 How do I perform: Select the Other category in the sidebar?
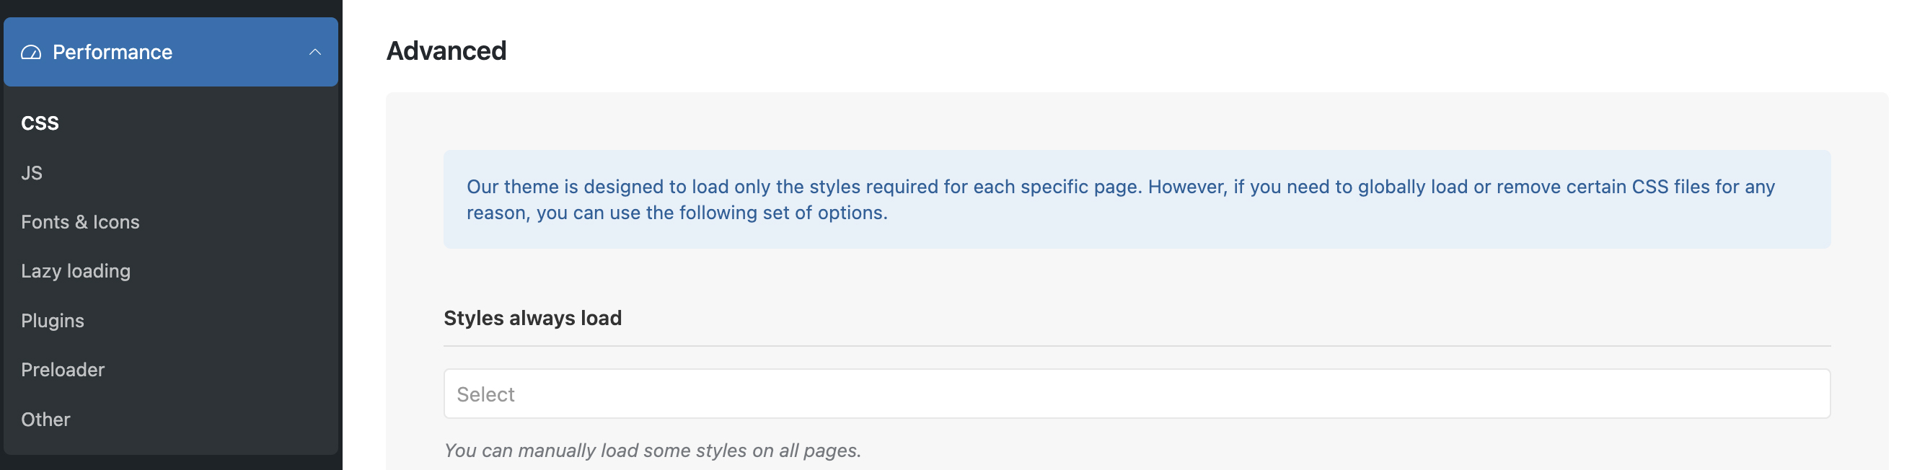pyautogui.click(x=45, y=419)
